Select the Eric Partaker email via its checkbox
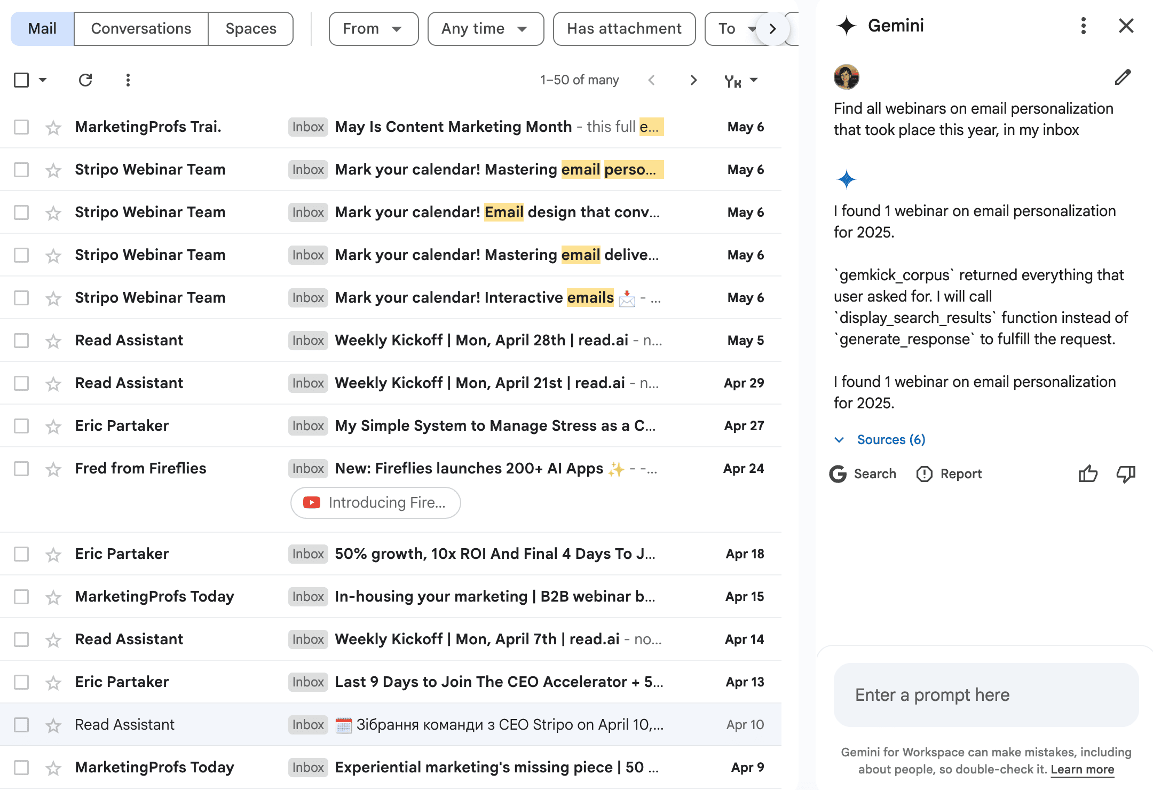 21,425
